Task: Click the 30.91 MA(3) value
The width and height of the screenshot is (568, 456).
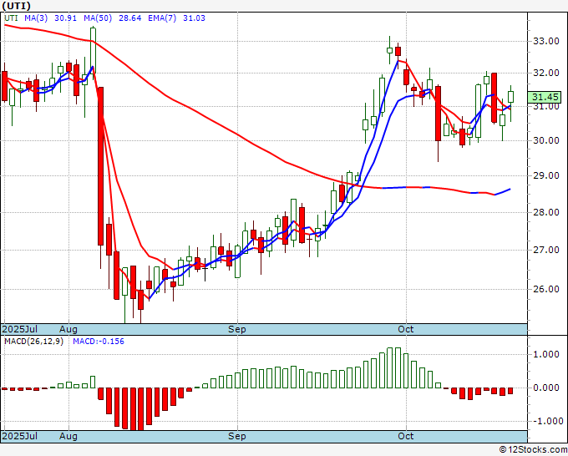Action: (x=65, y=18)
